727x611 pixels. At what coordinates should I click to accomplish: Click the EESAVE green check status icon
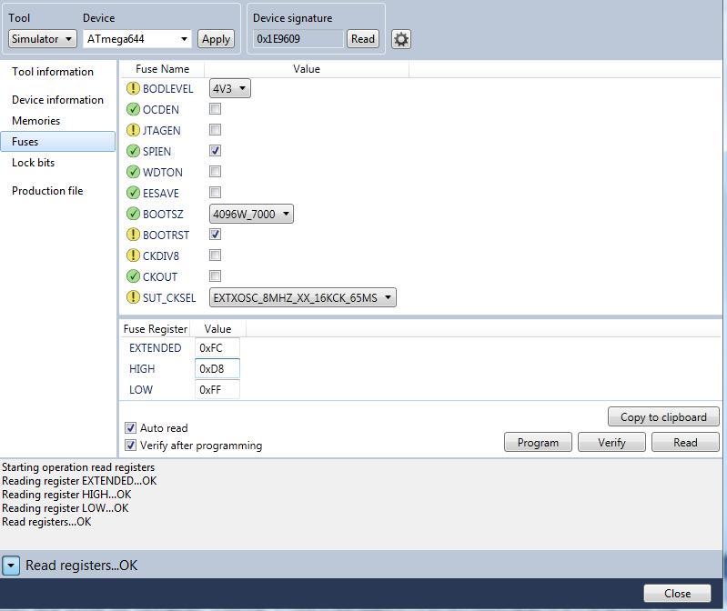[x=134, y=194]
